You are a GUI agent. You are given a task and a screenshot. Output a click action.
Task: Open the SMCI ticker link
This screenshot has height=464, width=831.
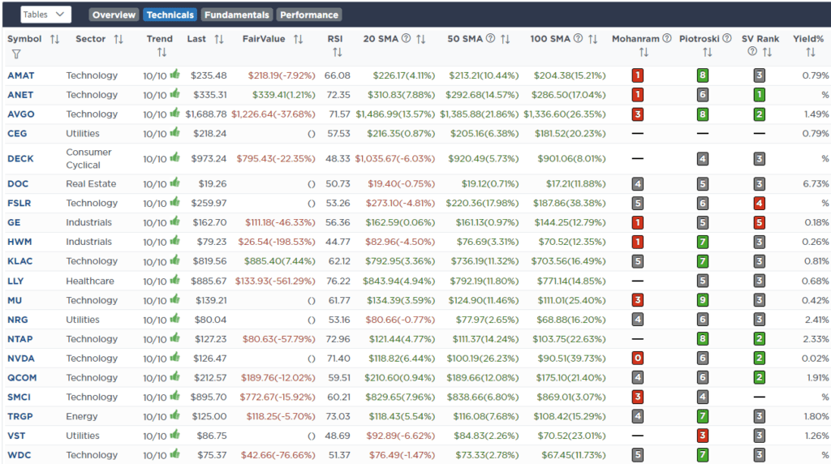(x=19, y=397)
